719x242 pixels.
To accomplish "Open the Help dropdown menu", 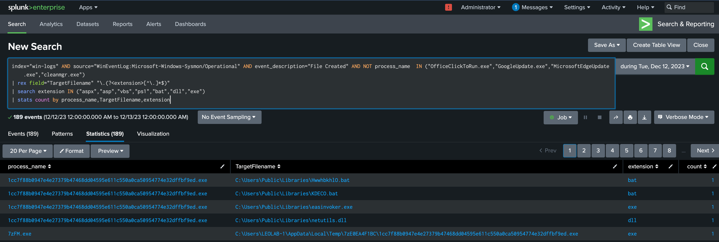I will pyautogui.click(x=646, y=7).
